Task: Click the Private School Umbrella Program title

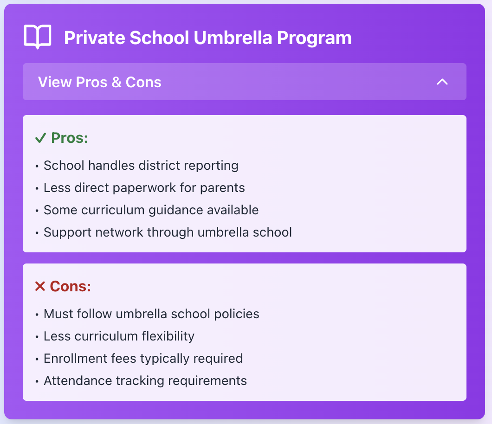Action: click(x=207, y=38)
